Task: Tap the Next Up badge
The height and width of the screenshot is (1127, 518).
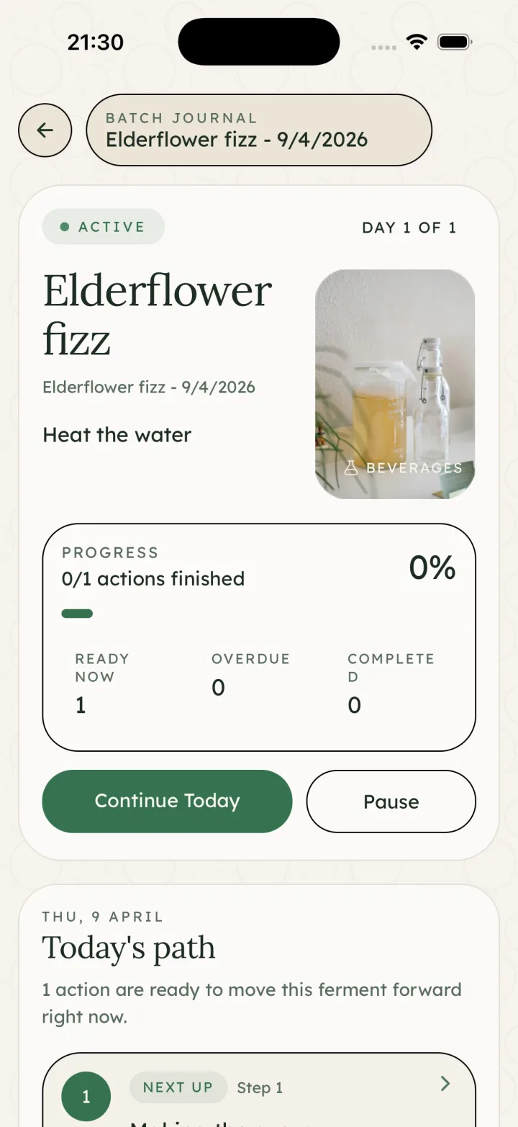Action: (178, 1087)
